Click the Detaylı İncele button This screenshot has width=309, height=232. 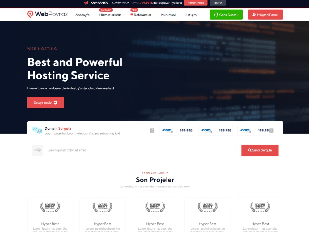coord(45,102)
